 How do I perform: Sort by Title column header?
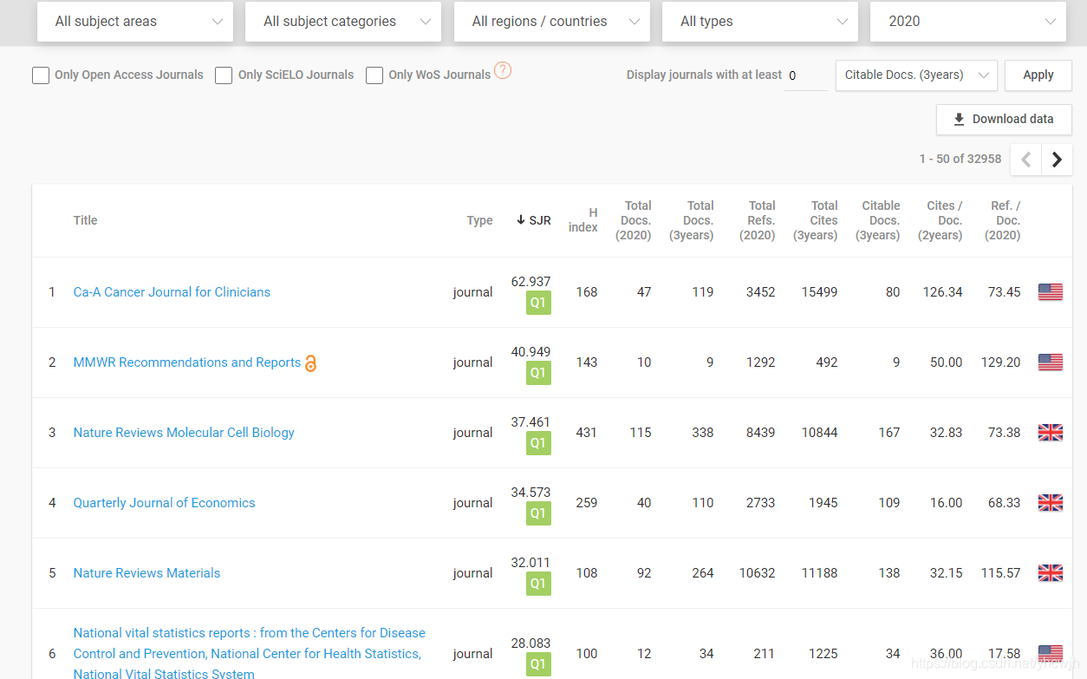click(x=86, y=220)
